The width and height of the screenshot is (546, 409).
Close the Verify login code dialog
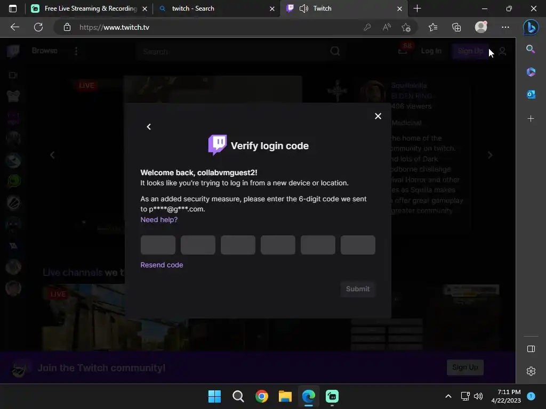tap(378, 116)
